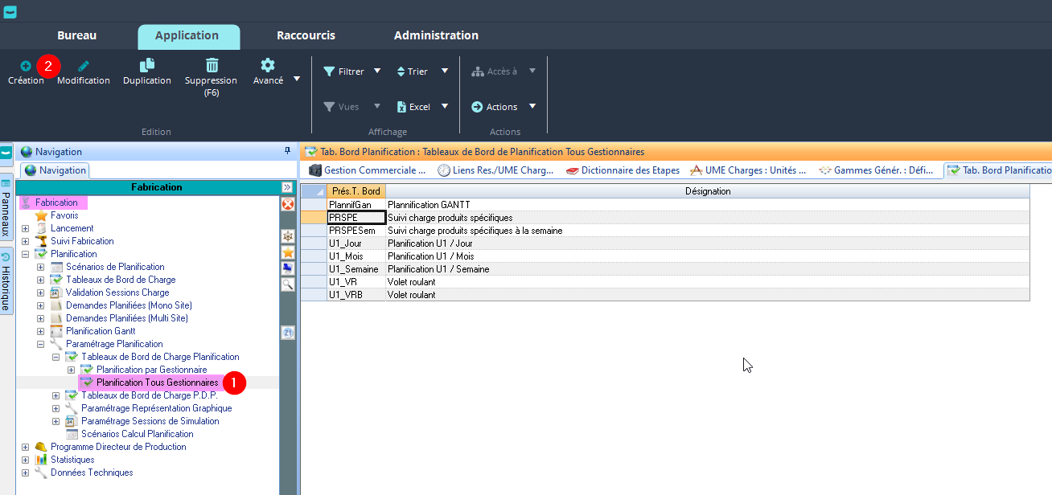Pin the Navigation panel with pushpin
Image resolution: width=1052 pixels, height=495 pixels.
click(287, 151)
